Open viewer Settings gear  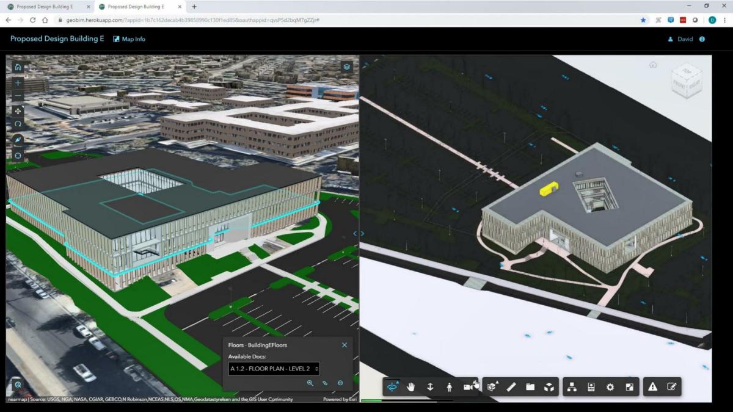(x=610, y=387)
